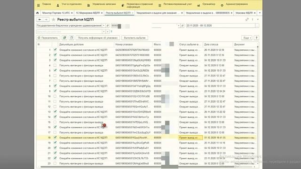Toggle checkbox in row 6
Viewport: 301px width, 169px height.
click(55, 76)
